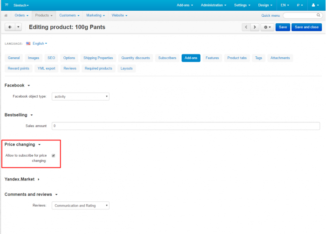326x234 pixels.
Task: Open the Facebook object type dropdown
Action: pyautogui.click(x=81, y=97)
